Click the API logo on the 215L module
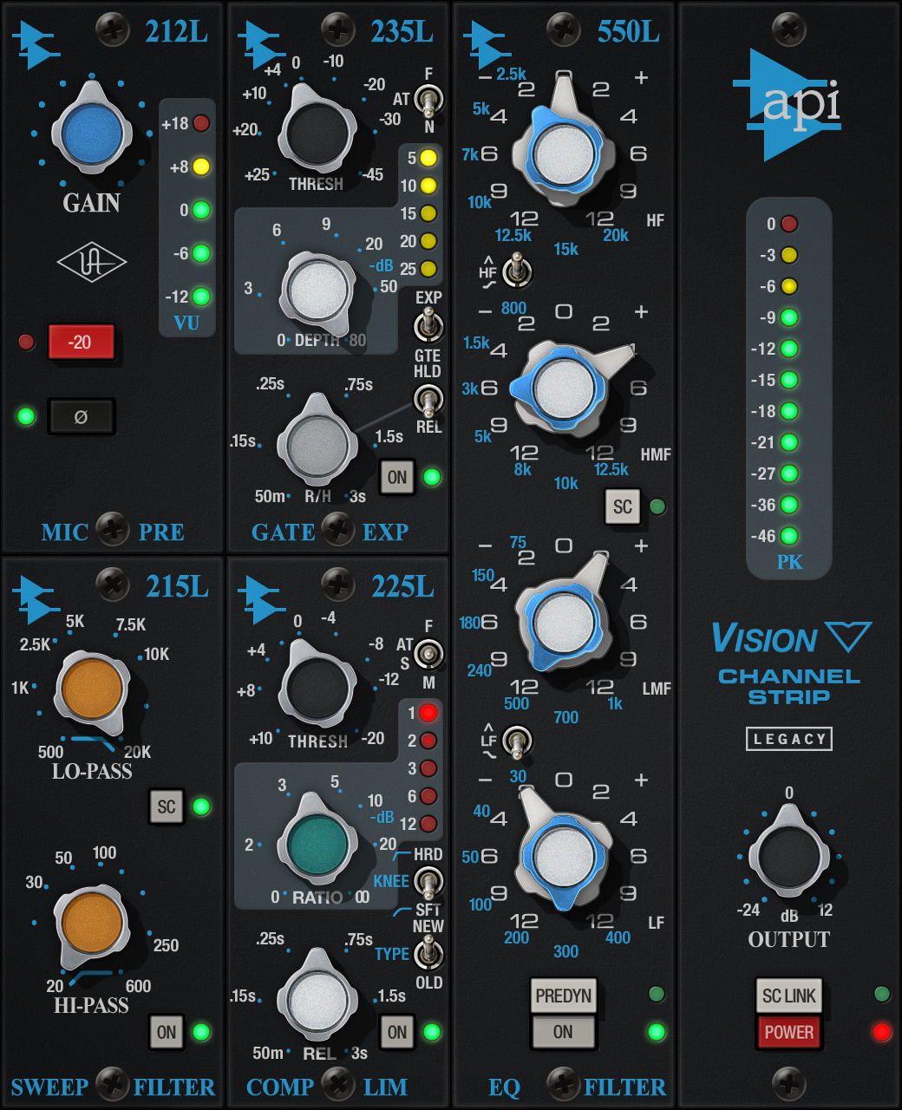The image size is (902, 1110). click(36, 599)
